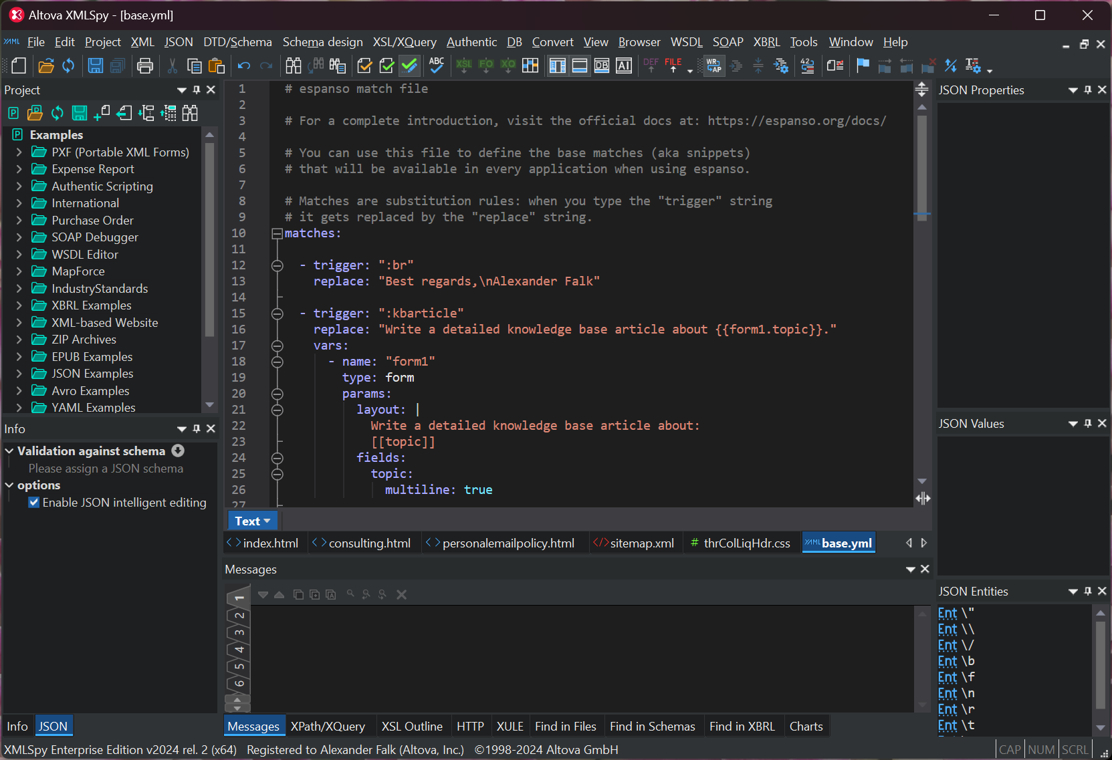Add a schema with Validation plus icon
1112x760 pixels.
178,451
